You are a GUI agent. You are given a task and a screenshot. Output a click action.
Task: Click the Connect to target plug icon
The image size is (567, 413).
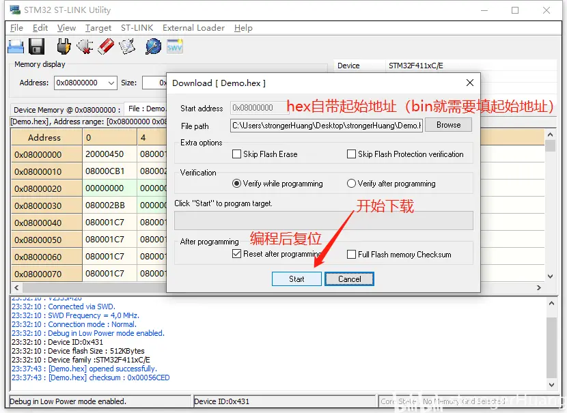(64, 46)
